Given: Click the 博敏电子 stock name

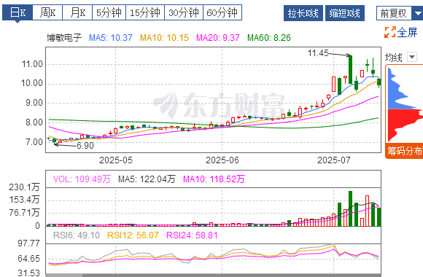Looking at the screenshot, I should pos(64,37).
